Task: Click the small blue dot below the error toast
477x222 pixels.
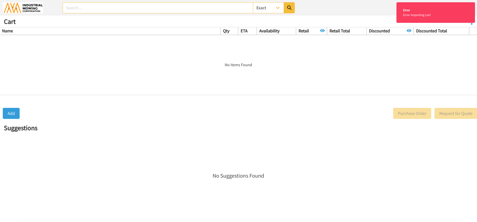Action: pos(471,24)
